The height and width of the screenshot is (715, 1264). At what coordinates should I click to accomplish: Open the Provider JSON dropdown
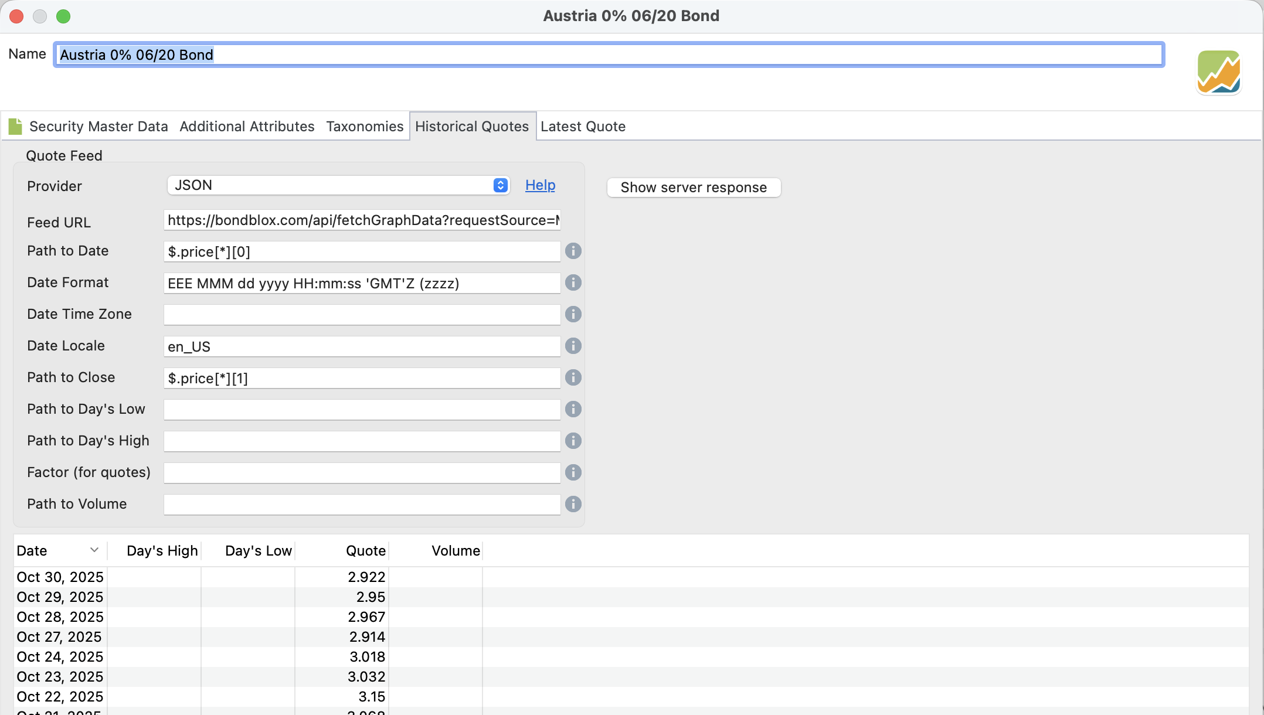point(338,186)
